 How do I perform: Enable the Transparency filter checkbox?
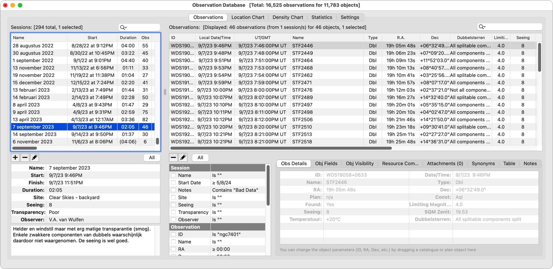pyautogui.click(x=173, y=212)
